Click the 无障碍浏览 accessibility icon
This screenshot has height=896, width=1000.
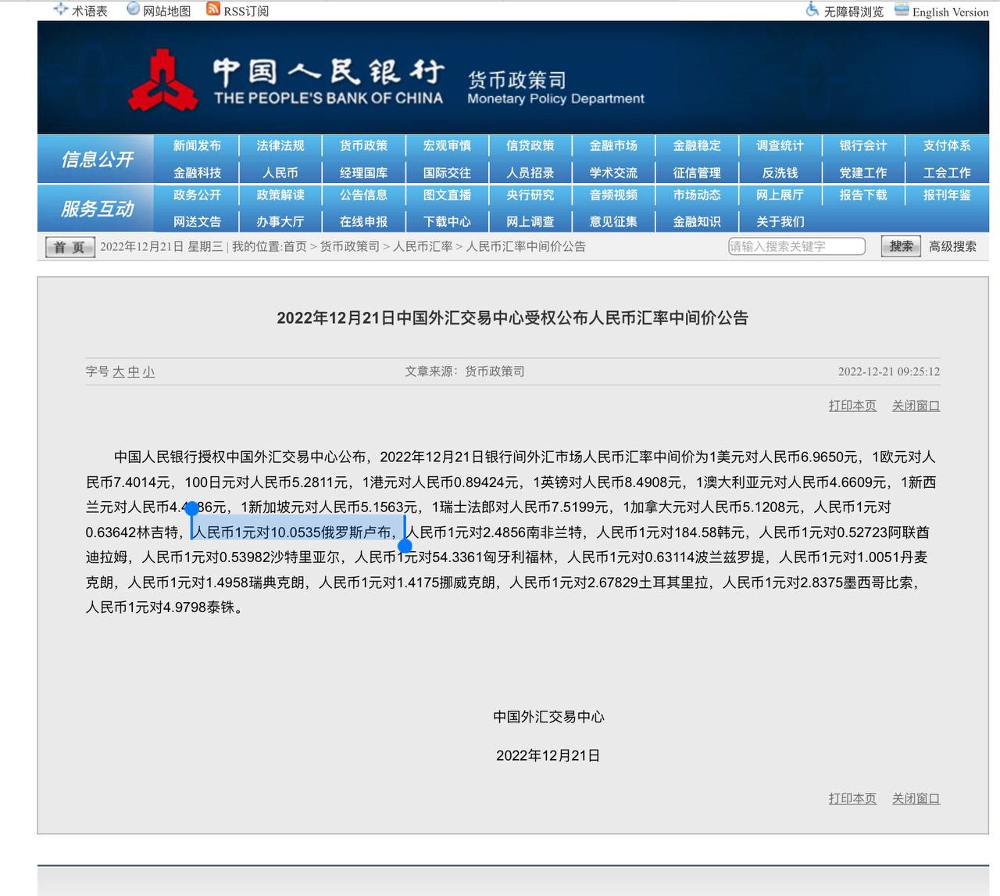tap(812, 10)
